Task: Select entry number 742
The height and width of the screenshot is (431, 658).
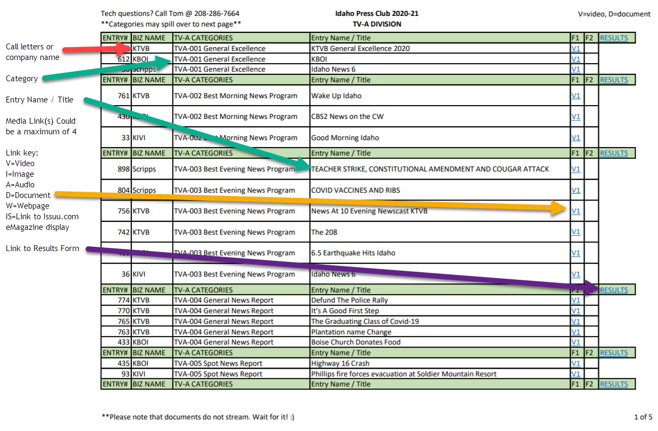Action: (123, 232)
